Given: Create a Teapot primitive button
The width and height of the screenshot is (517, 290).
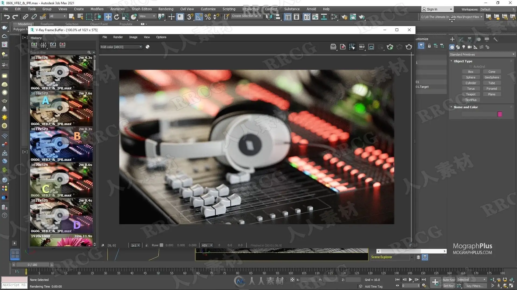Looking at the screenshot, I should [471, 94].
